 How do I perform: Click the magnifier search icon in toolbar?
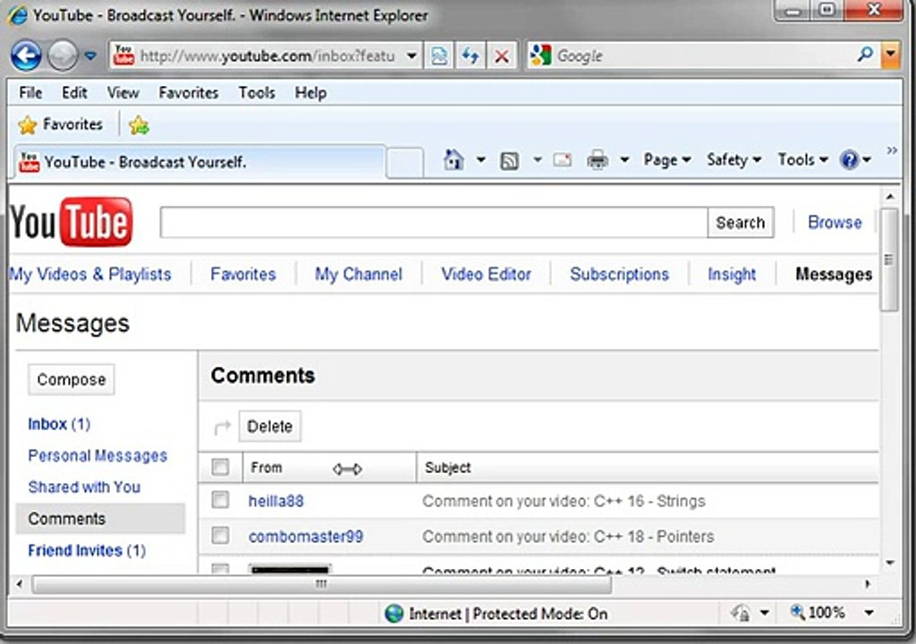865,55
